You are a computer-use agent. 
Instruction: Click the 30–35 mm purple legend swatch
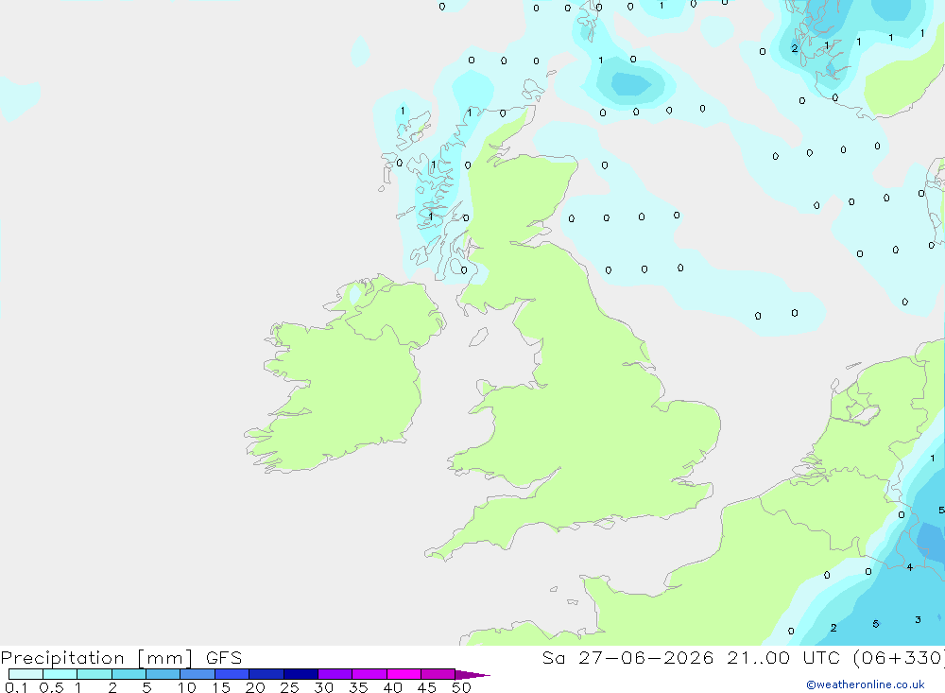pos(335,674)
